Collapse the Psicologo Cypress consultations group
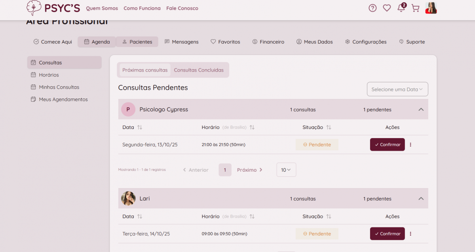475x252 pixels. pyautogui.click(x=421, y=110)
